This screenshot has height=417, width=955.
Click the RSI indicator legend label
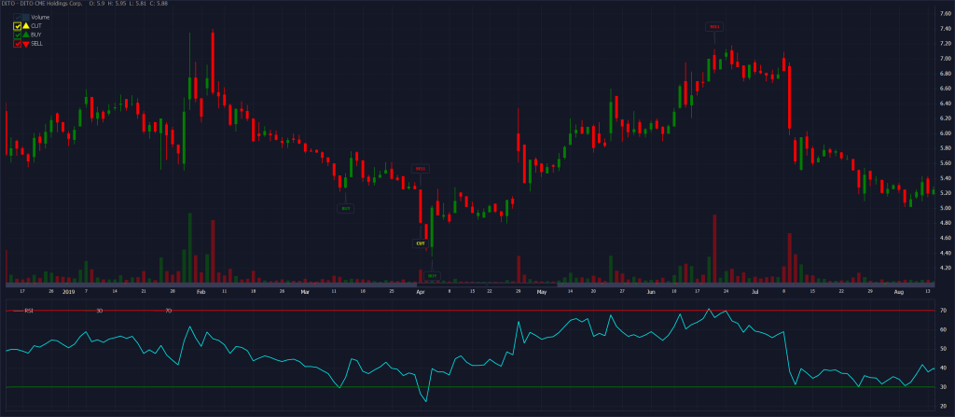[x=29, y=310]
